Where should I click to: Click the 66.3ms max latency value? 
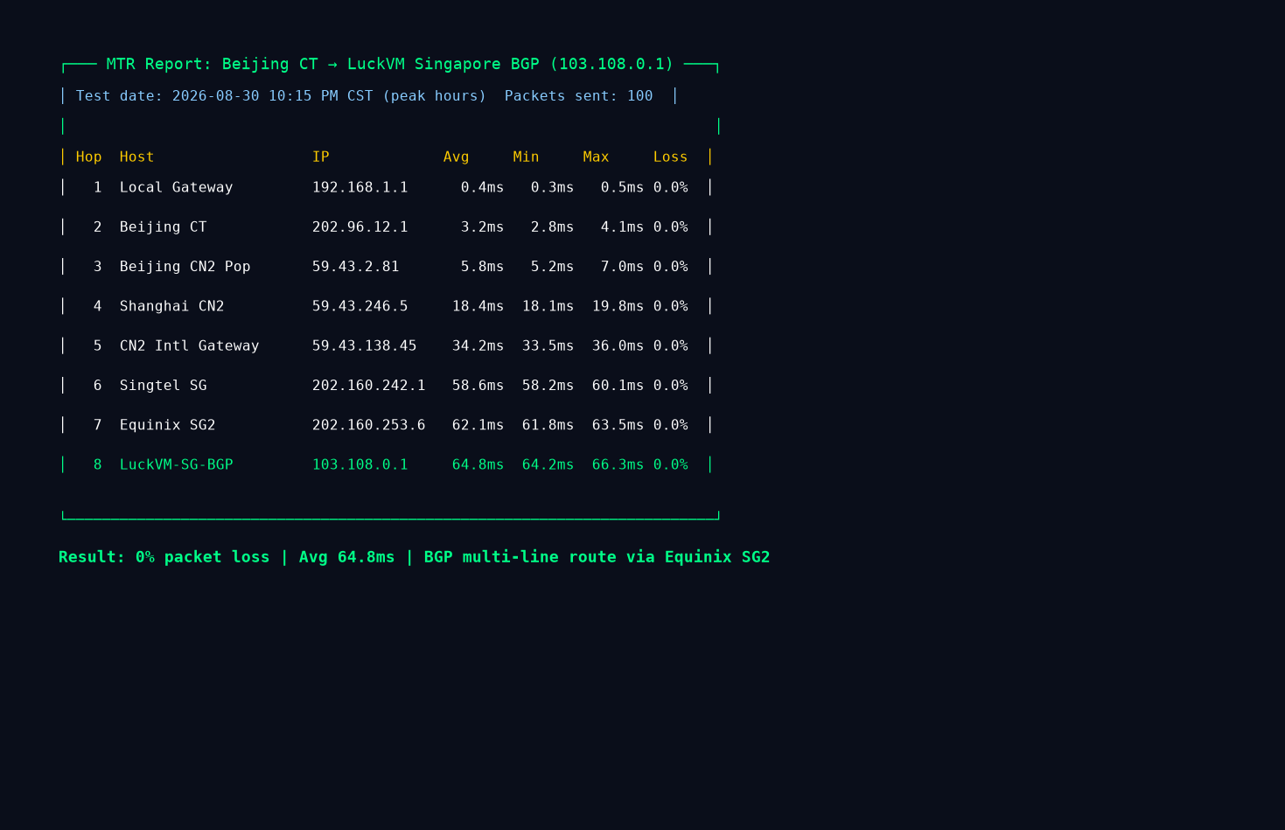(x=618, y=465)
